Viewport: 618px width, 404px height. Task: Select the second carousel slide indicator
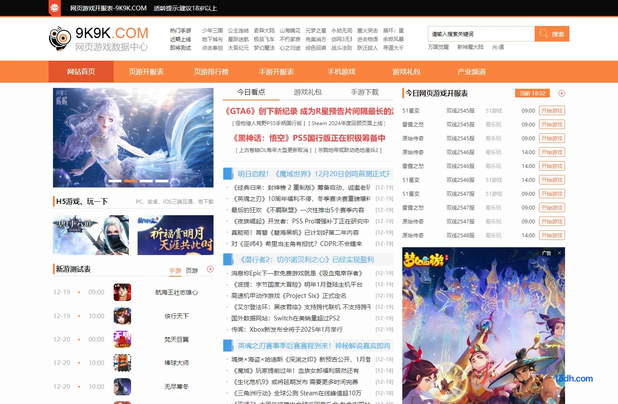click(x=131, y=181)
